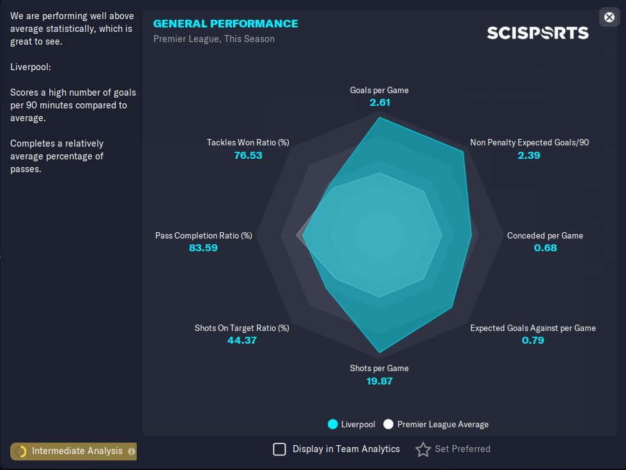626x470 pixels.
Task: Click the circular ring icon before Intermediate Analysis
Action: [21, 452]
